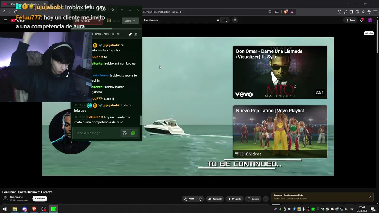Open the YouTube account avatar menu
The height and width of the screenshot is (213, 379).
[370, 20]
